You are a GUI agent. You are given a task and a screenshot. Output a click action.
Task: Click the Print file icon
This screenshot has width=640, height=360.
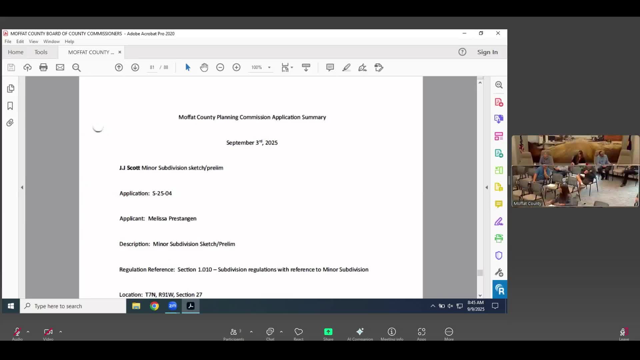pos(43,67)
